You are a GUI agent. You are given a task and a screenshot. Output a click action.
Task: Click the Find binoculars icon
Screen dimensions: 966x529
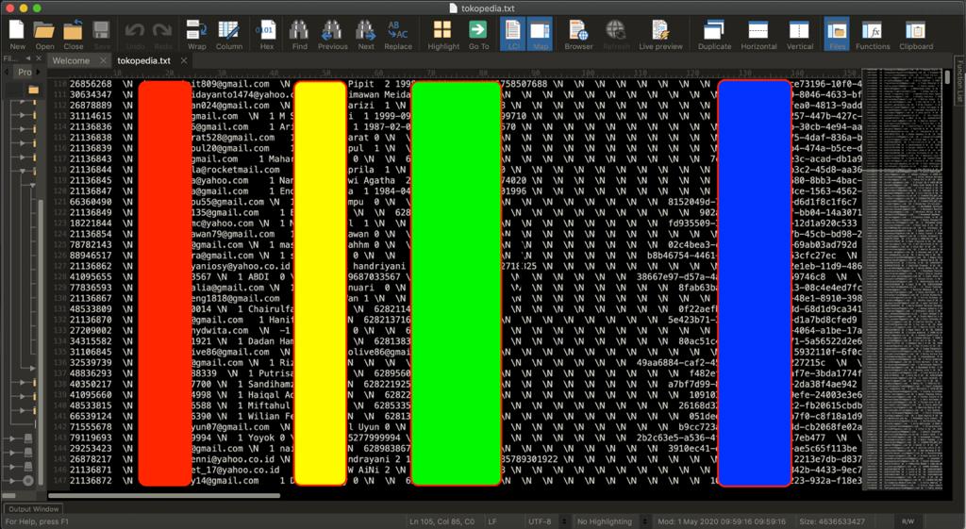coord(299,33)
